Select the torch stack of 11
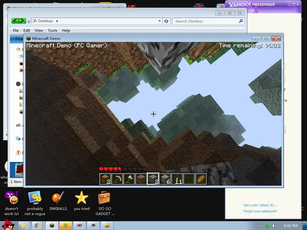This screenshot has height=230, width=307. (x=177, y=179)
